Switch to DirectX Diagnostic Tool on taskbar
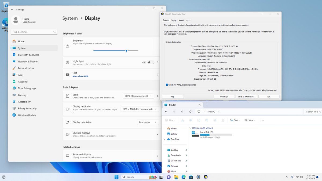Image resolution: width=322 pixels, height=181 pixels. (x=206, y=177)
